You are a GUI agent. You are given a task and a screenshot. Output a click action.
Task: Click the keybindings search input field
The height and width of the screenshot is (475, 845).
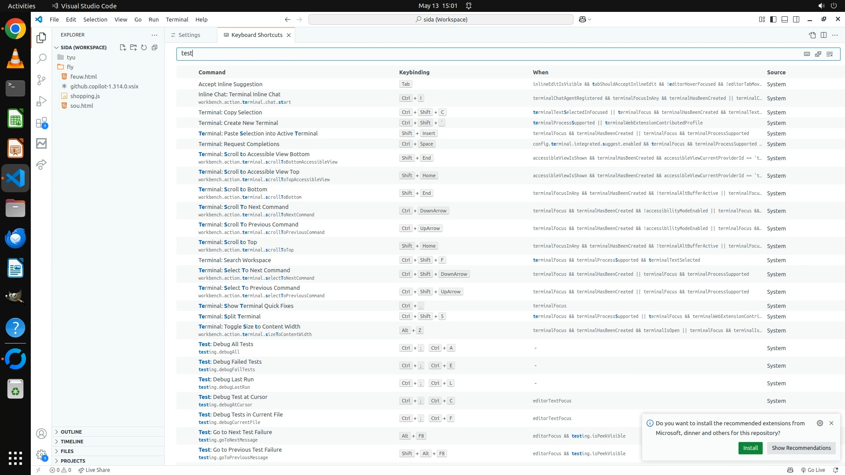(x=484, y=54)
